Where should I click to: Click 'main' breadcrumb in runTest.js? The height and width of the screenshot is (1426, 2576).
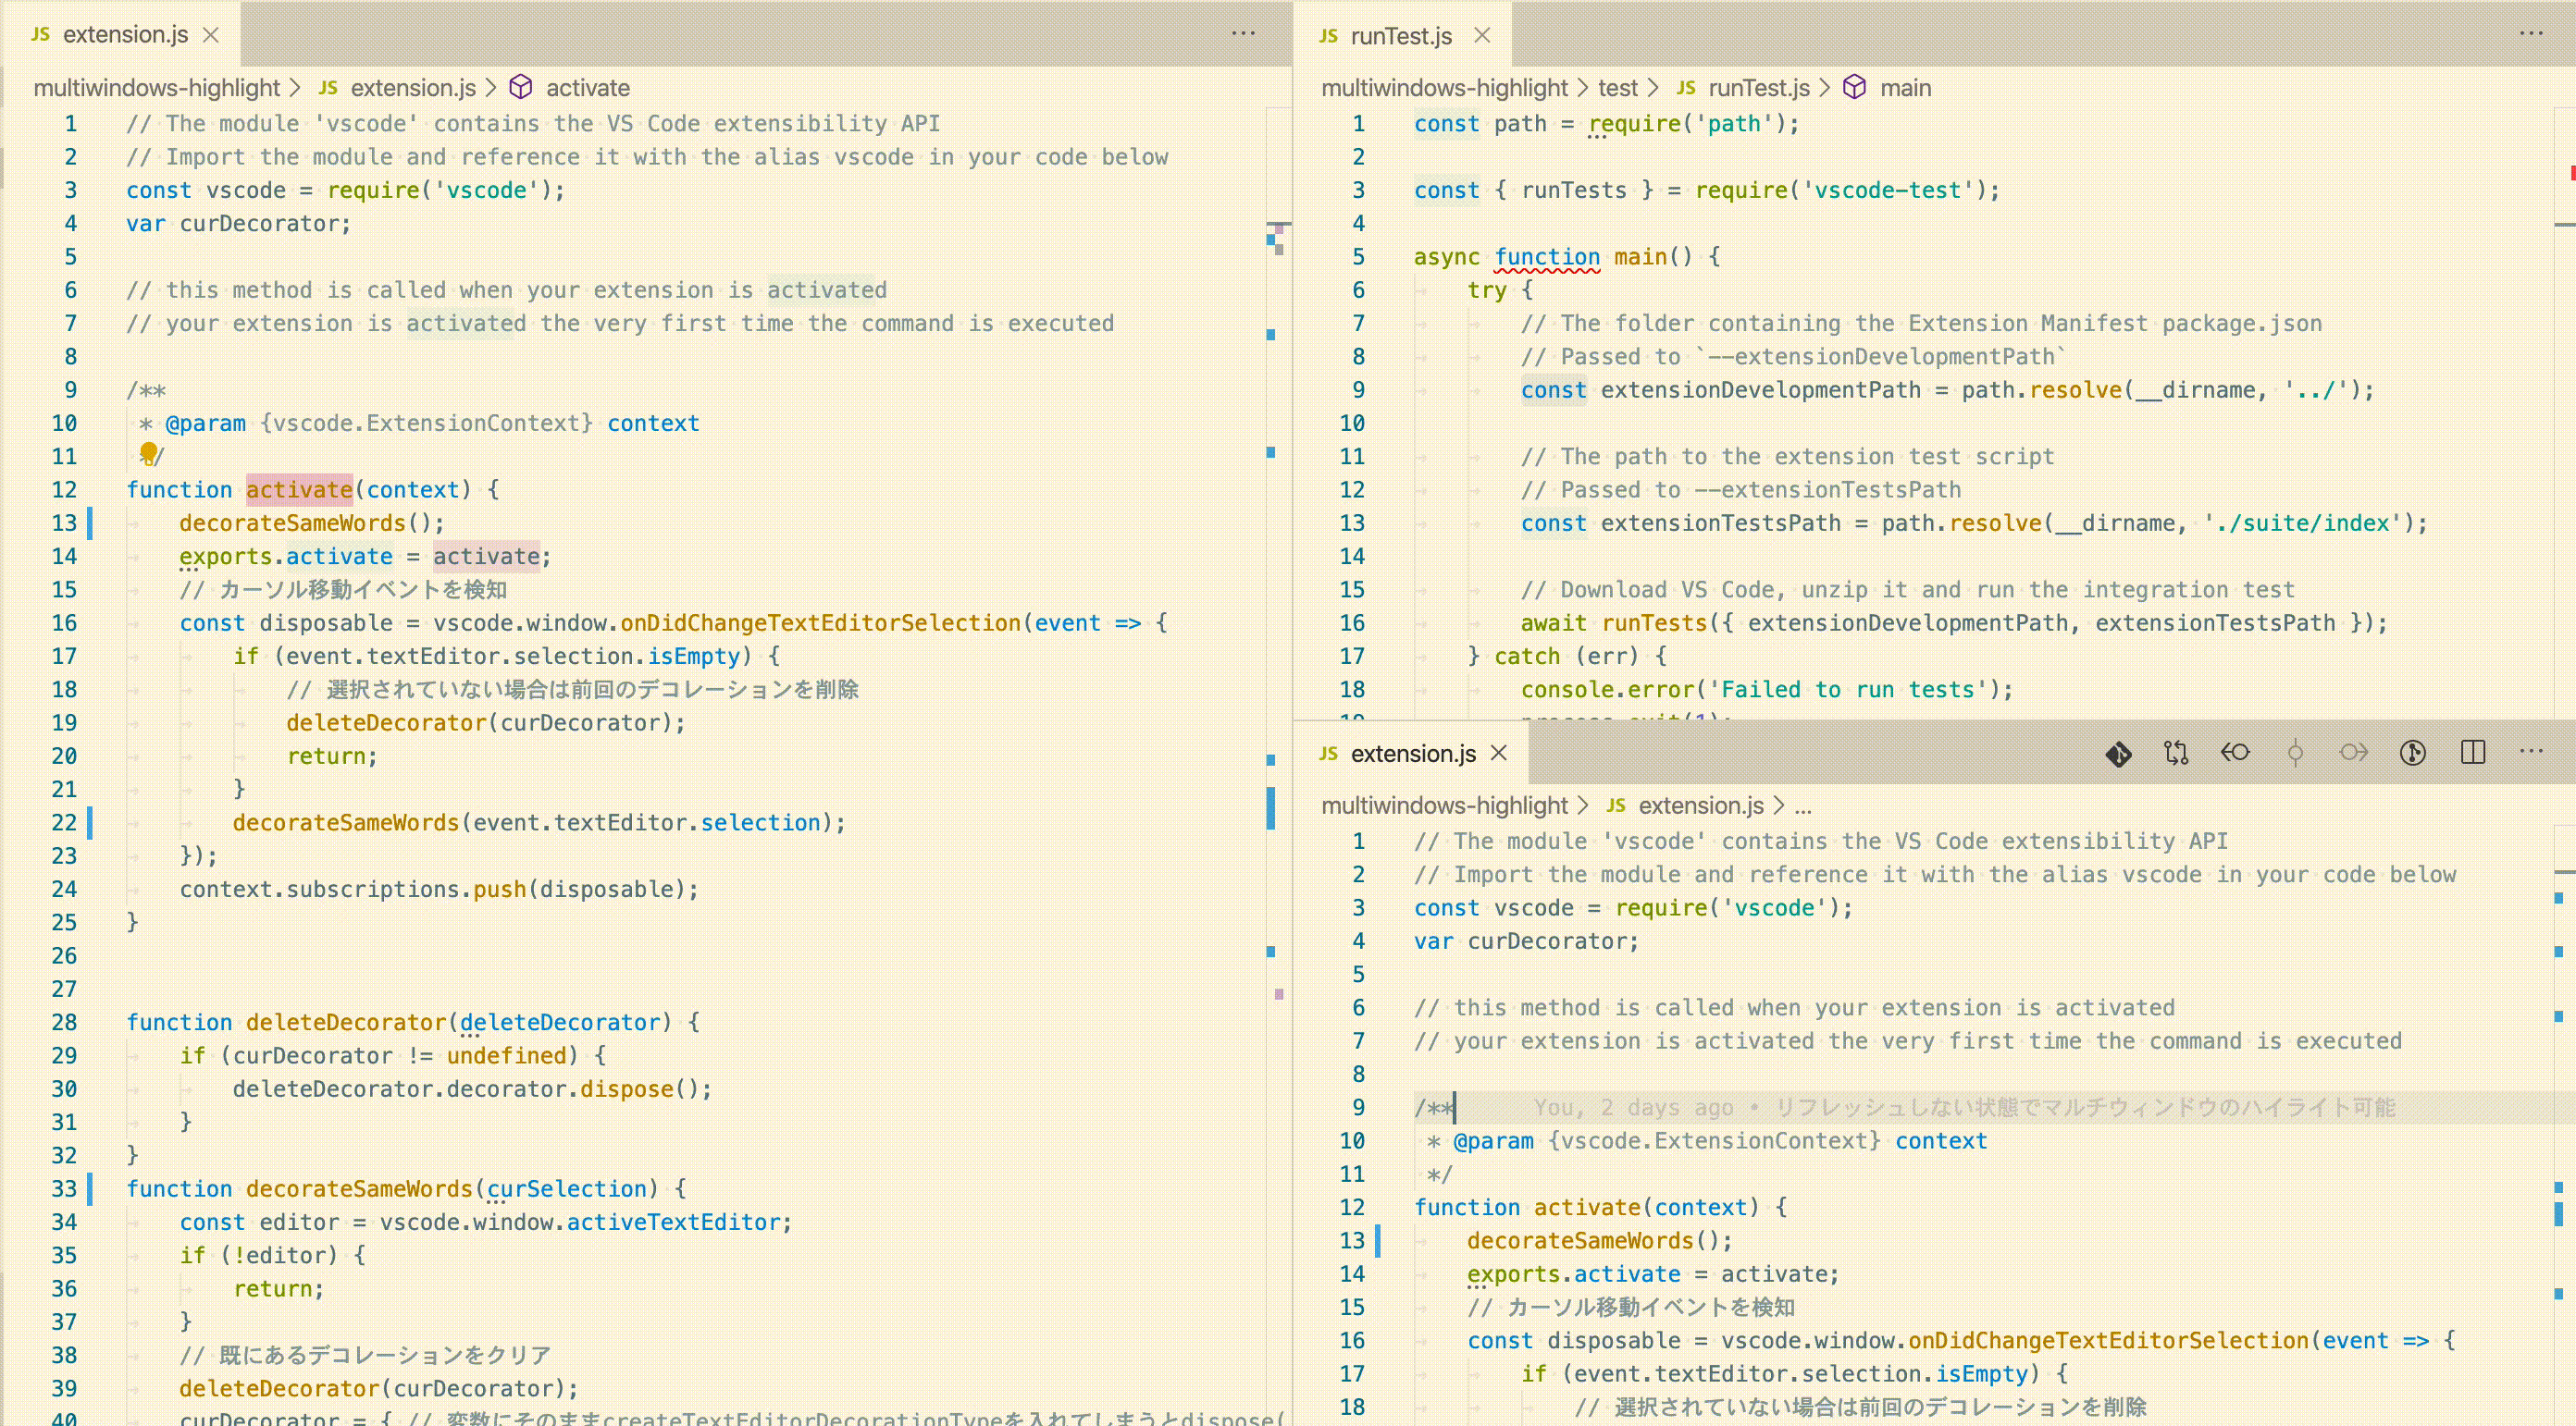[x=1904, y=88]
